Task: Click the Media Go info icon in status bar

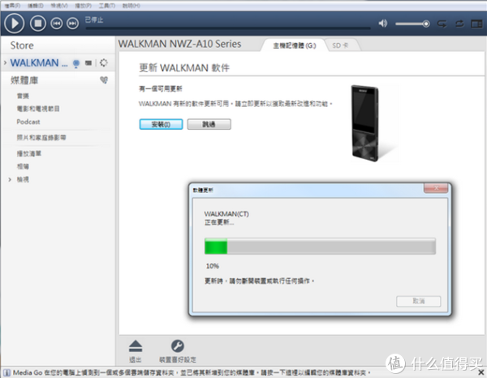Action: (x=6, y=372)
